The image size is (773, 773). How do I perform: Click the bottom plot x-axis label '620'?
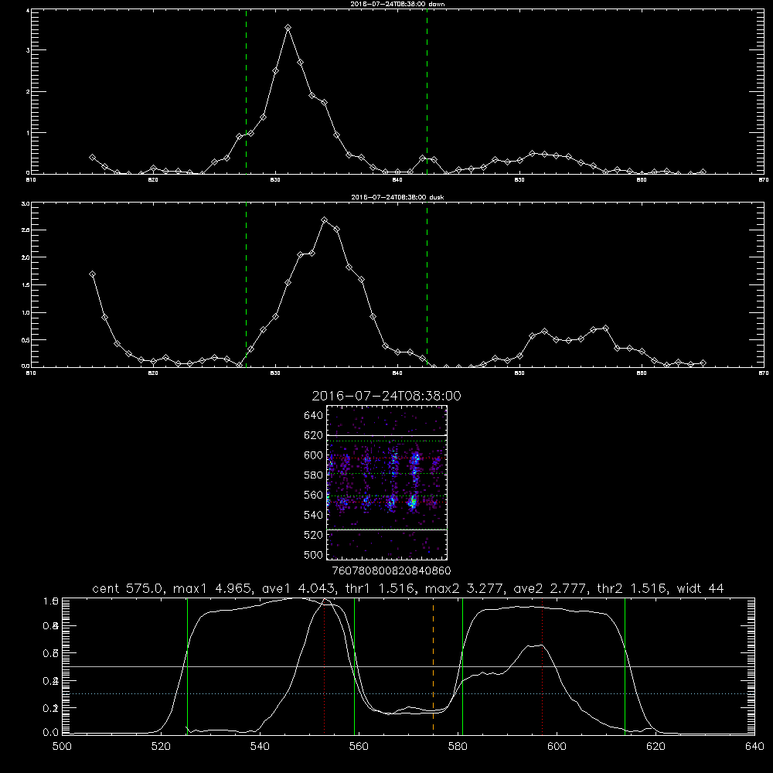[656, 747]
